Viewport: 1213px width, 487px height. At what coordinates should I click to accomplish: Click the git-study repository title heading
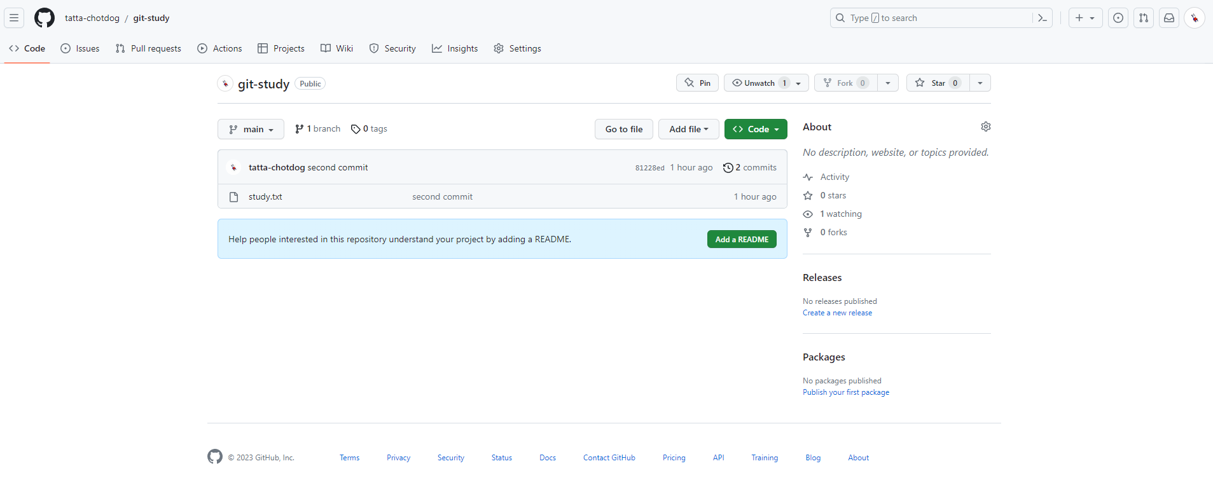[263, 84]
